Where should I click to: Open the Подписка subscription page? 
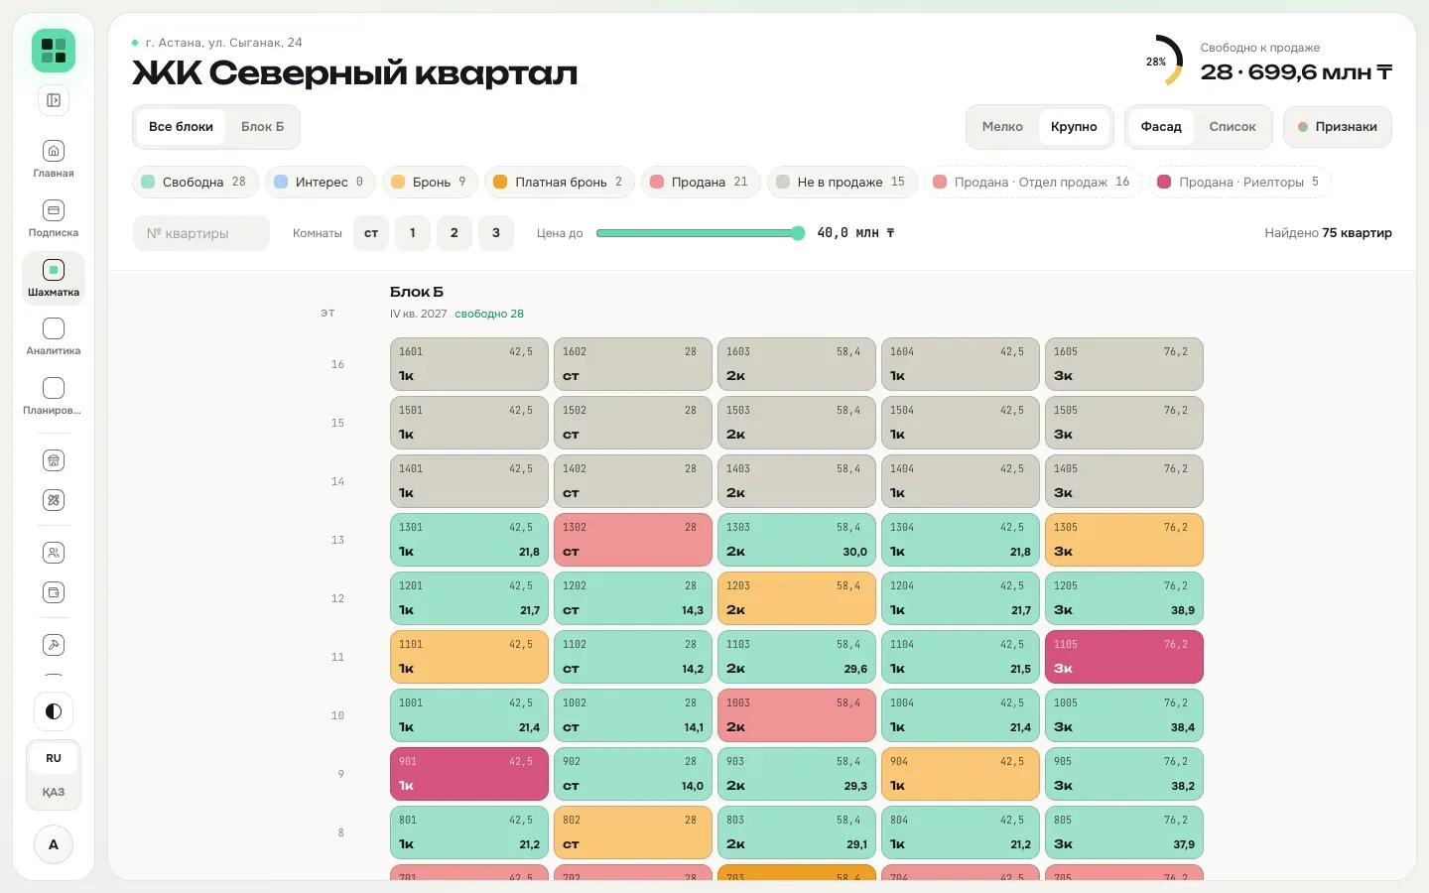(54, 218)
